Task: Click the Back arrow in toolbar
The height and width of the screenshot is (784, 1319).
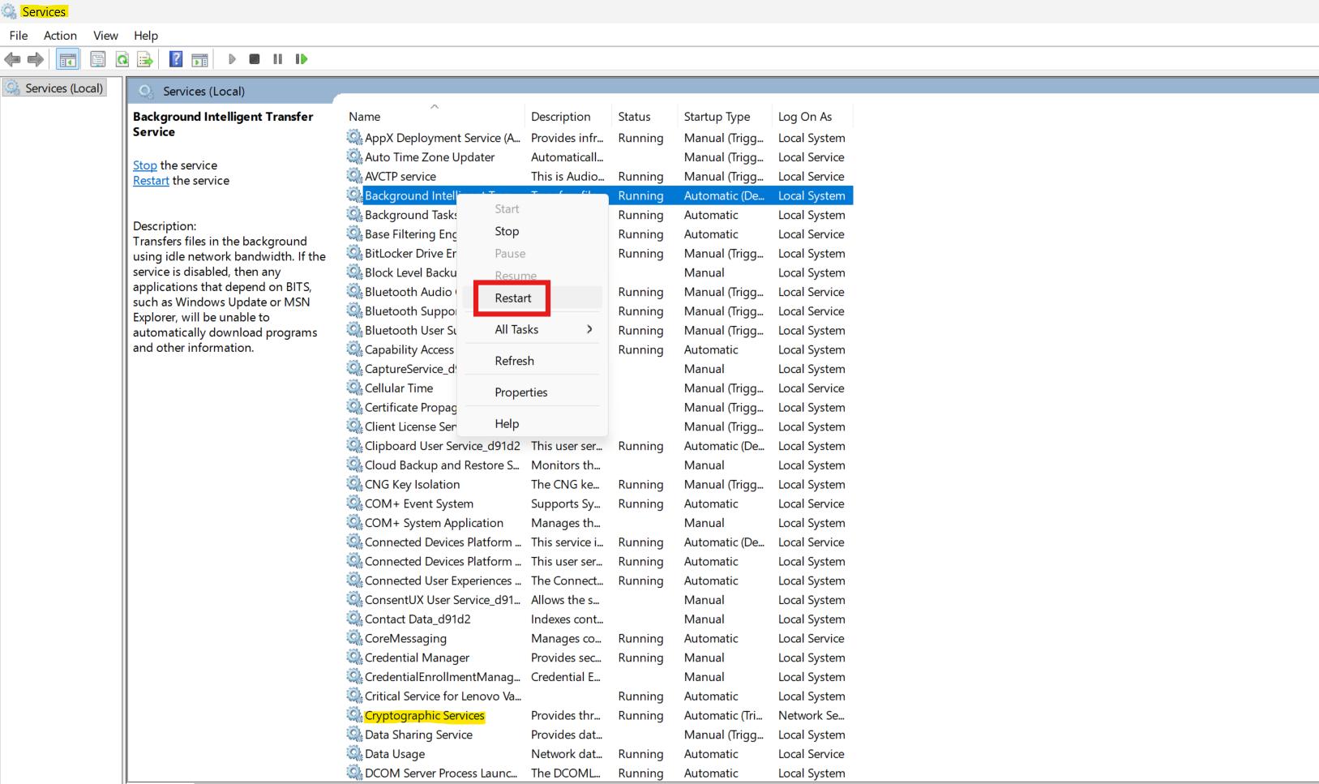Action: (12, 59)
